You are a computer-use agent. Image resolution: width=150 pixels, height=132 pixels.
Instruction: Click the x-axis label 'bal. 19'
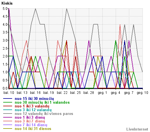click(48, 93)
